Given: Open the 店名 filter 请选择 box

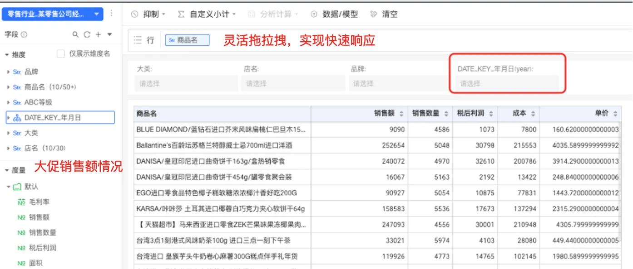Looking at the screenshot, I should click(293, 83).
